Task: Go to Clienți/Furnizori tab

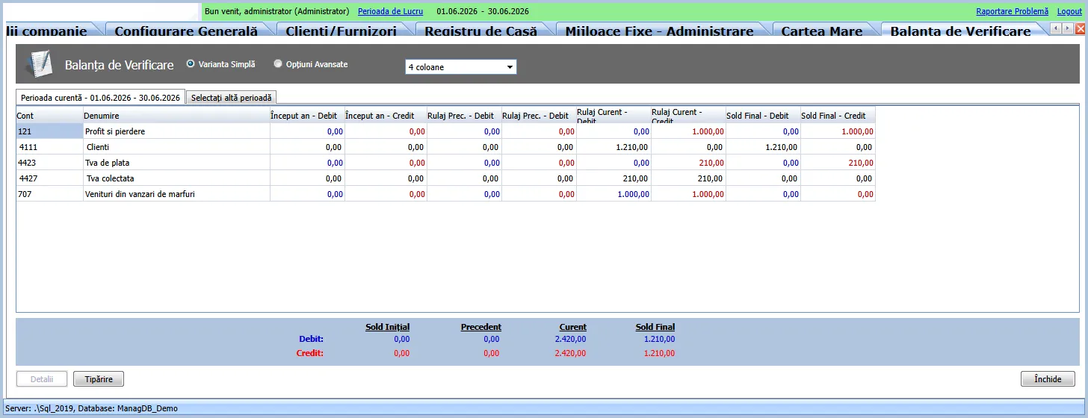Action: click(341, 31)
